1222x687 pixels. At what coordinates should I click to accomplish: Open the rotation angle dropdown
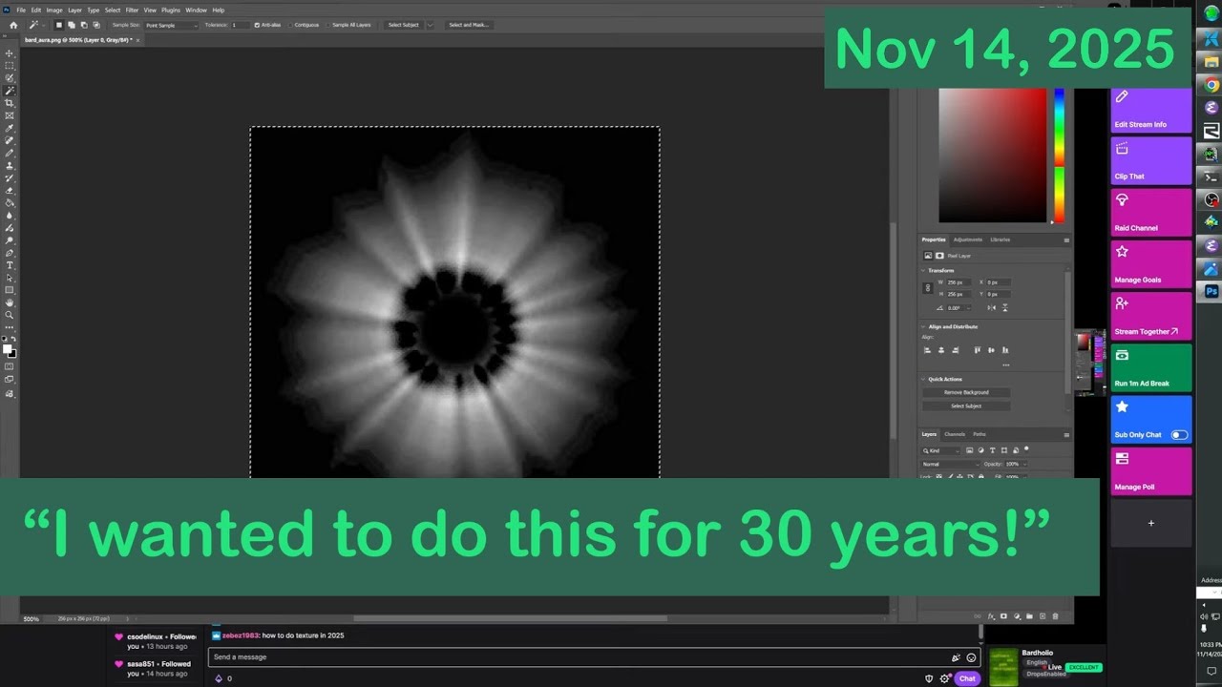pos(968,308)
